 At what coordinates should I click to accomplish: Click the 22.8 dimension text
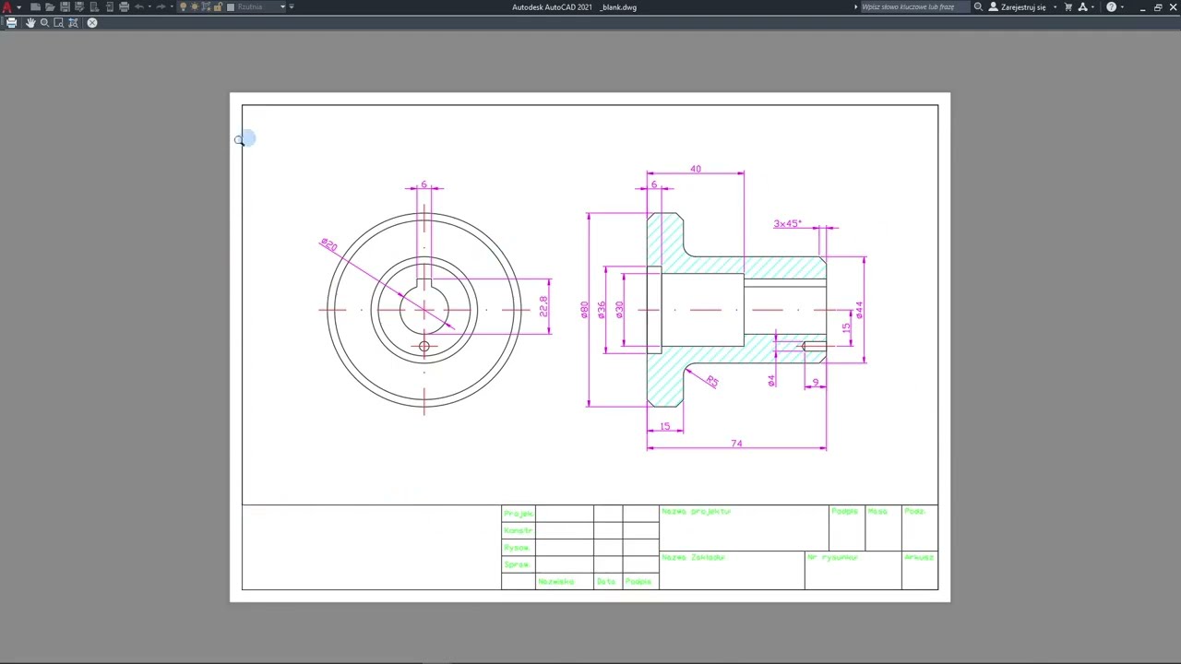543,306
